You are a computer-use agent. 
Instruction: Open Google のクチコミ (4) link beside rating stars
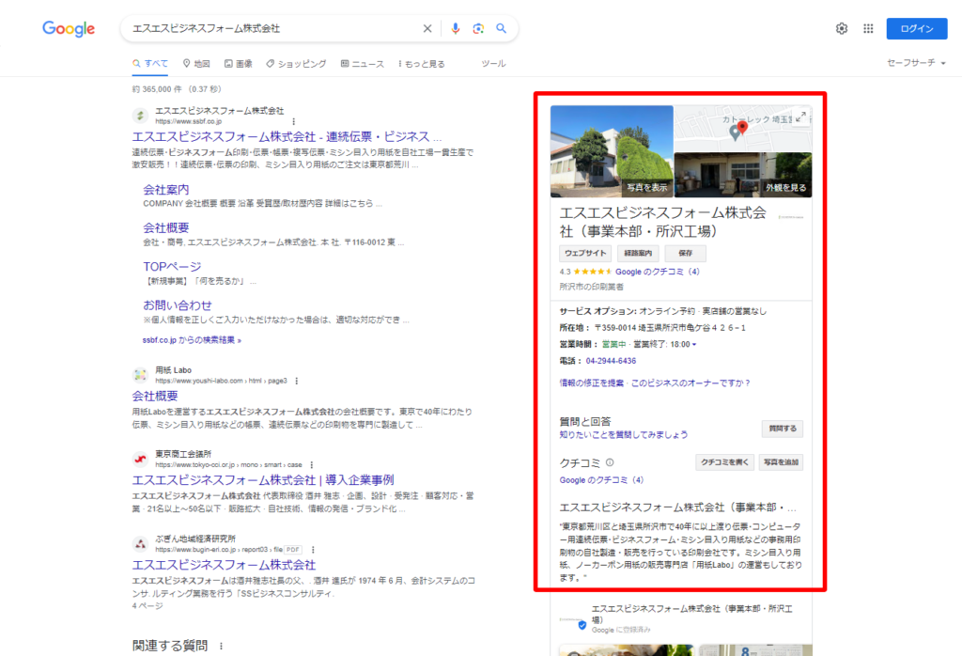[x=657, y=272]
